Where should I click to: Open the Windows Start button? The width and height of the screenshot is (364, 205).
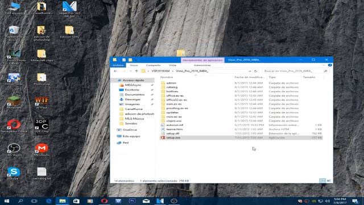coord(7,201)
